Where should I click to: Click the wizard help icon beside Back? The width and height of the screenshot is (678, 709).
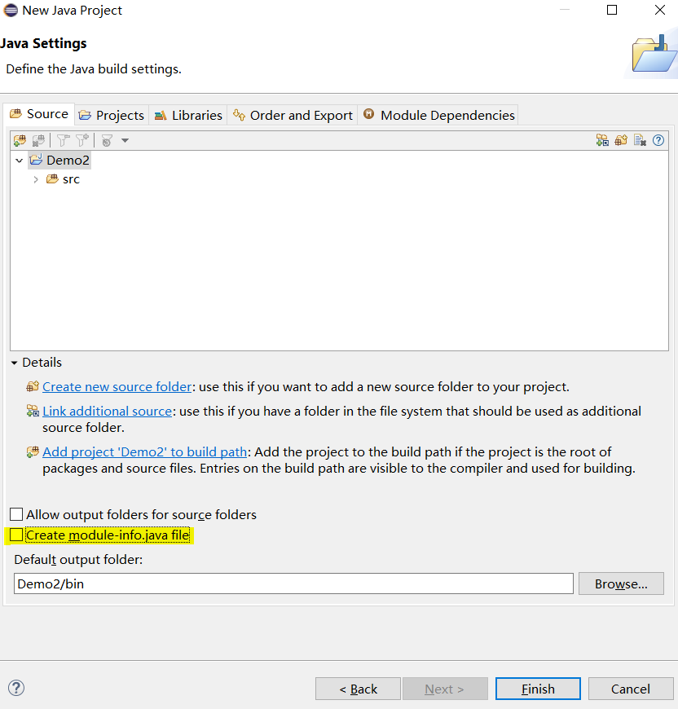coord(16,688)
